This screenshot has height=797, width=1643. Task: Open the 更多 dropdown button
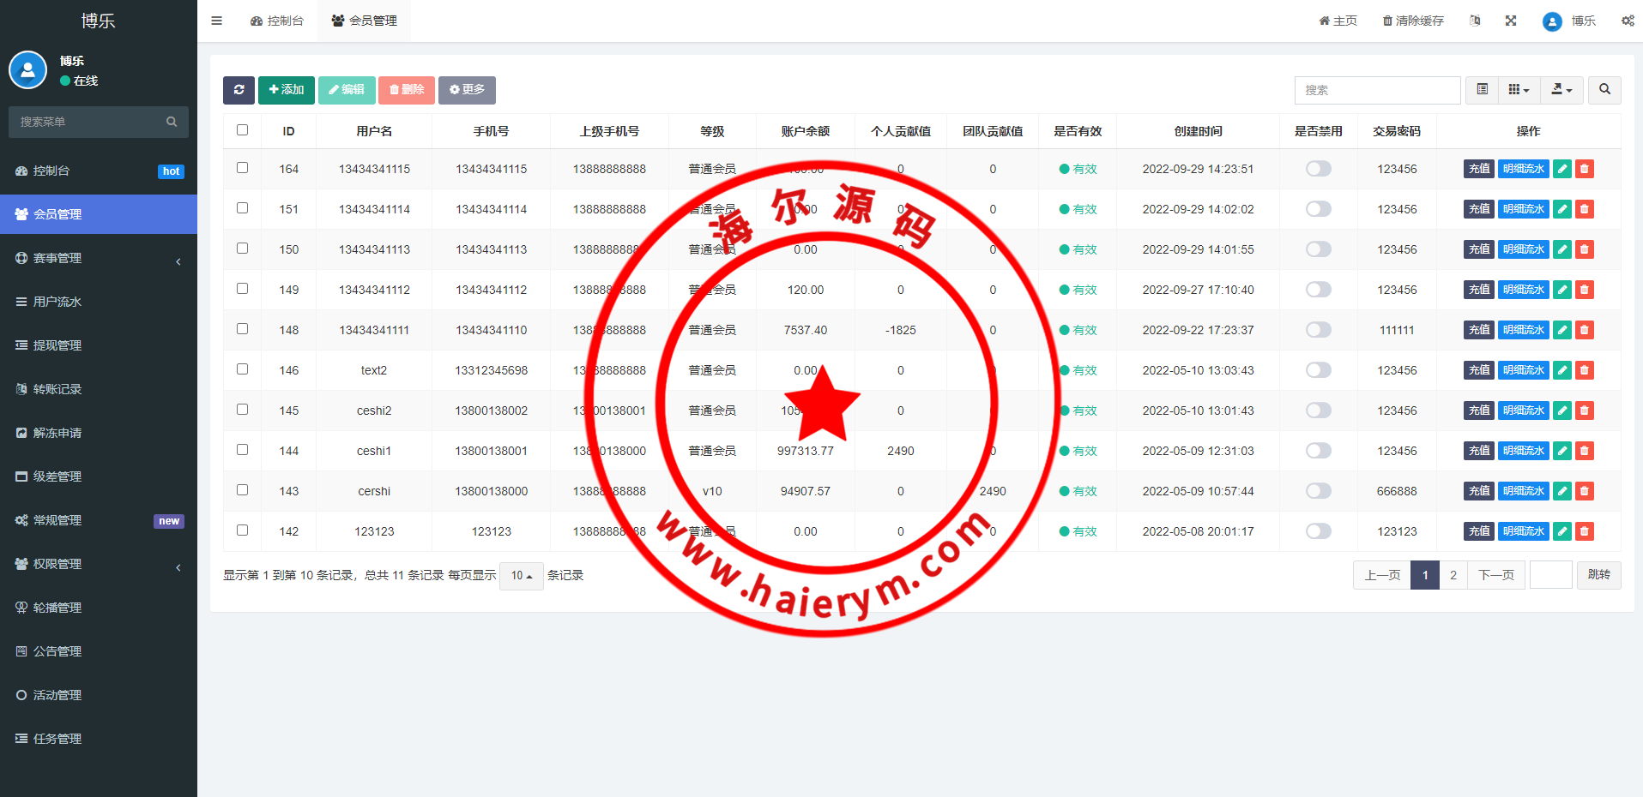(x=467, y=90)
